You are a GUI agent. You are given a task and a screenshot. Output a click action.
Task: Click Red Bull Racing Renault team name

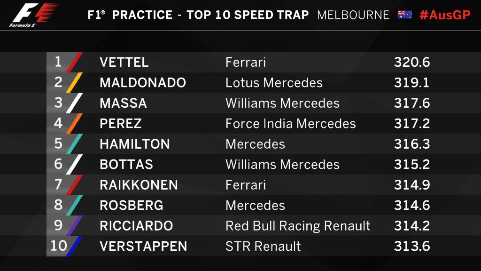298,226
